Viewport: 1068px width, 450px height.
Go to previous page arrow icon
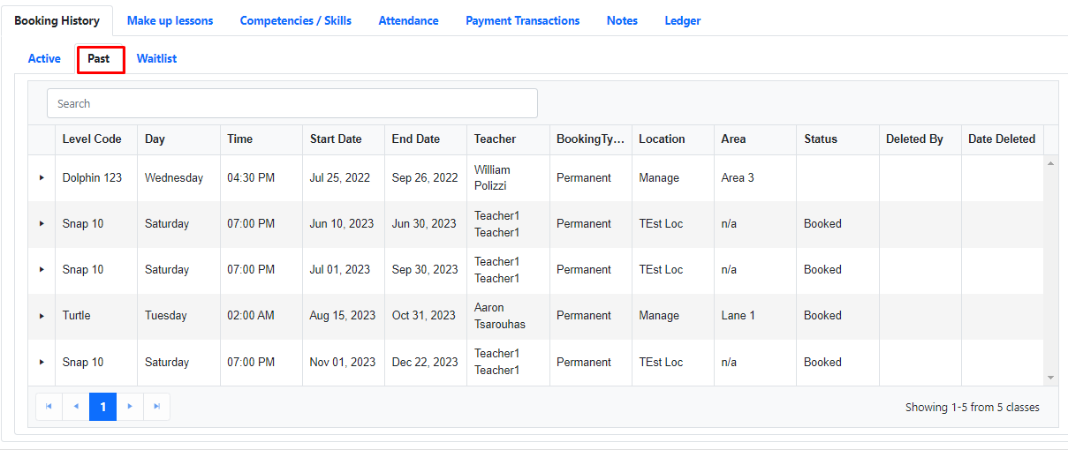(x=76, y=407)
